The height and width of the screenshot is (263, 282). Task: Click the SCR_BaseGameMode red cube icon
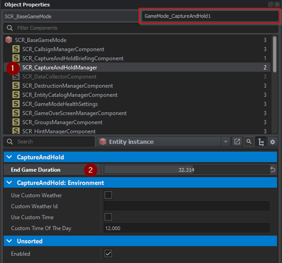(8, 40)
